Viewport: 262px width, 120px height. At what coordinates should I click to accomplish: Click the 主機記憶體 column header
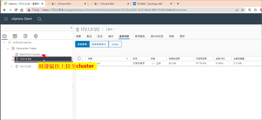[x=239, y=59]
